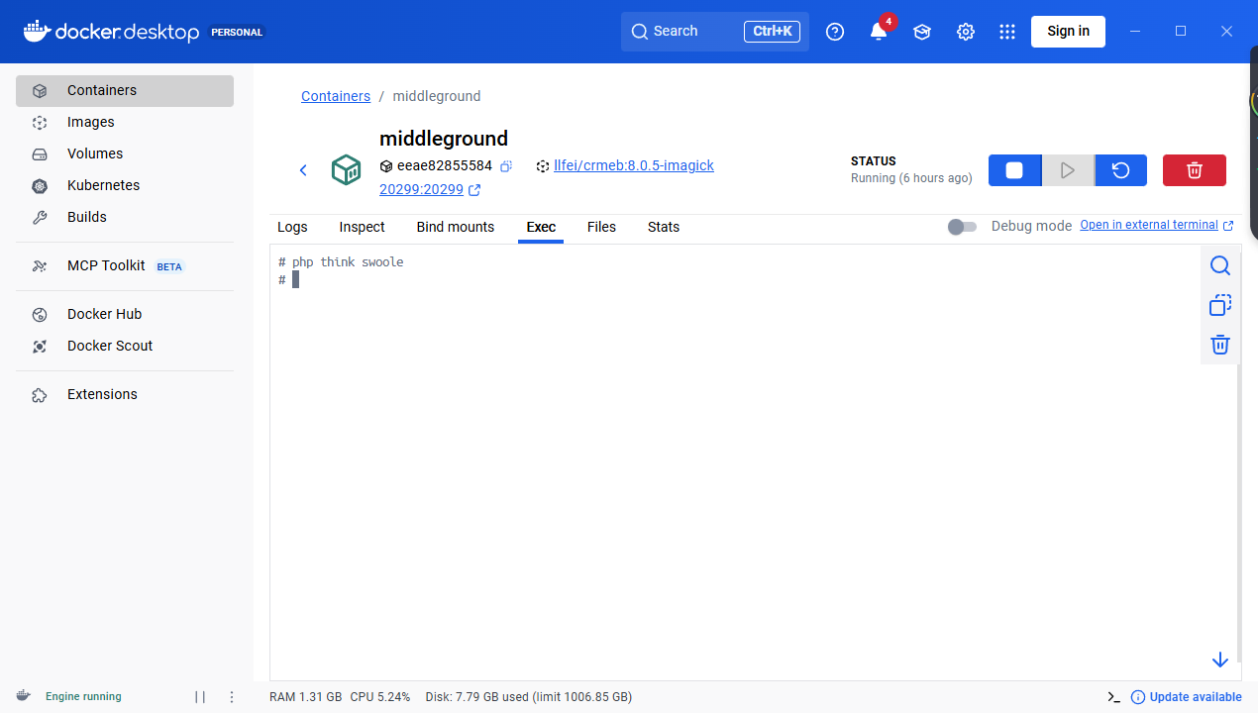Click the Sign in button
Image resolution: width=1258 pixels, height=713 pixels.
[x=1068, y=32]
